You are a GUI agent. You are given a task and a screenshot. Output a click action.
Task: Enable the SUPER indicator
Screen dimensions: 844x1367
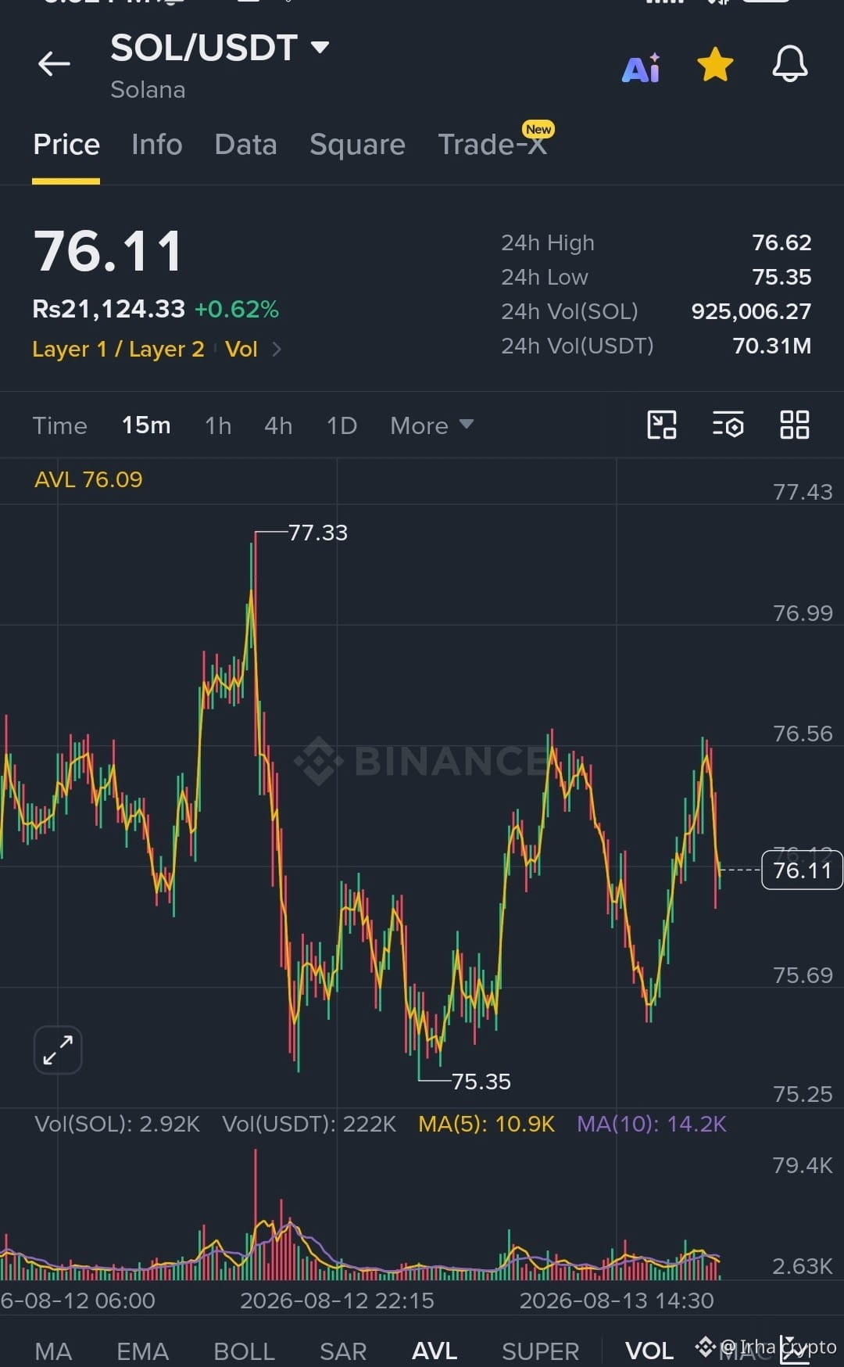(x=540, y=1351)
